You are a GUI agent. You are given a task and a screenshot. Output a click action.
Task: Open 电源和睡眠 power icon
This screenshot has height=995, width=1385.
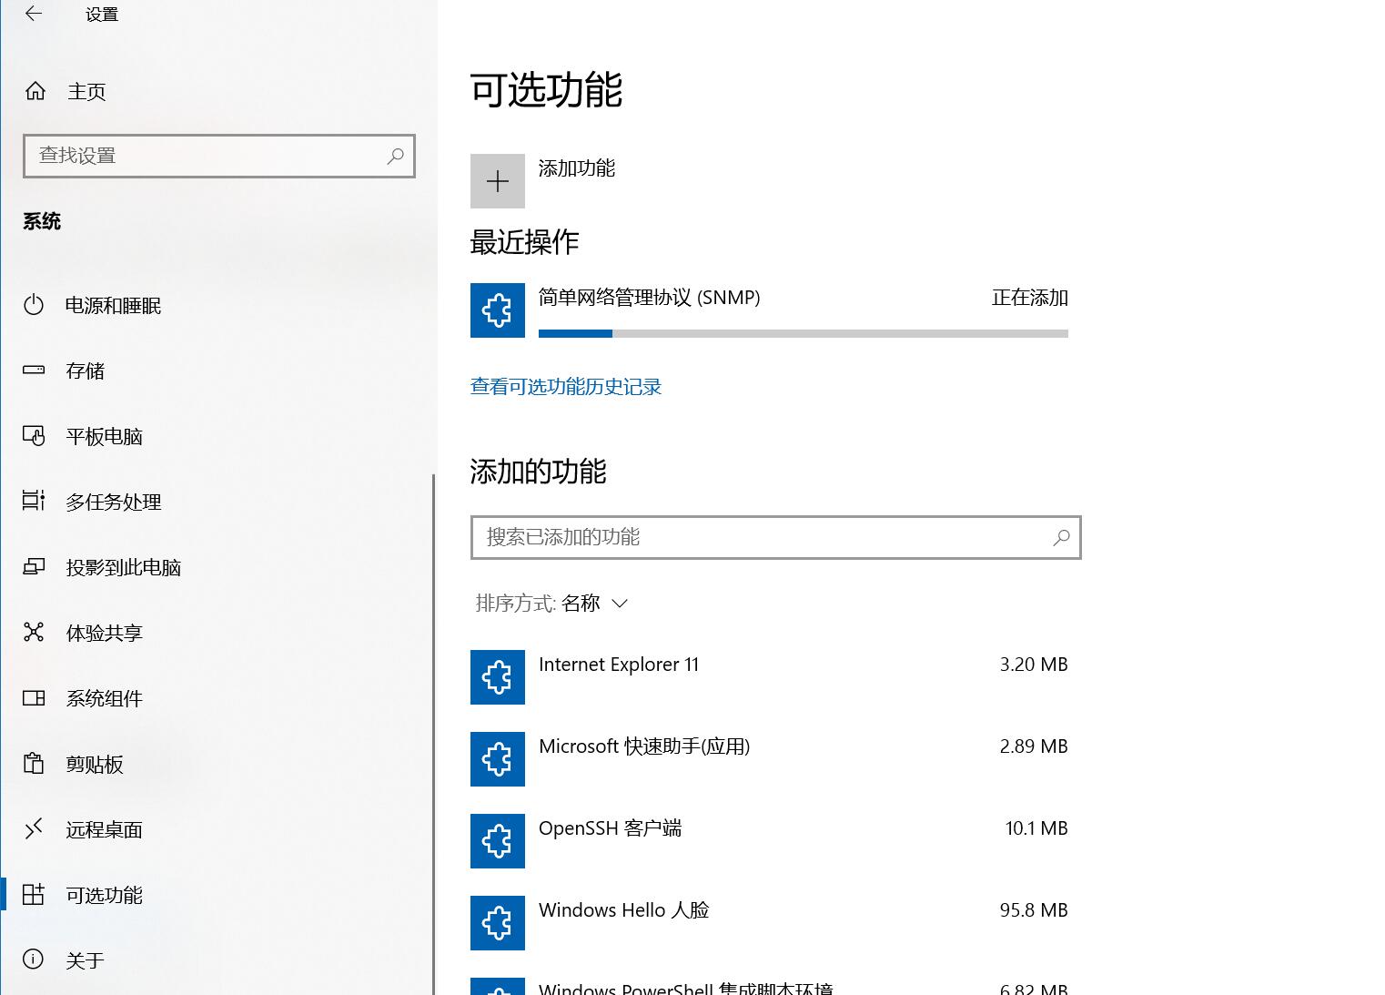(x=34, y=305)
